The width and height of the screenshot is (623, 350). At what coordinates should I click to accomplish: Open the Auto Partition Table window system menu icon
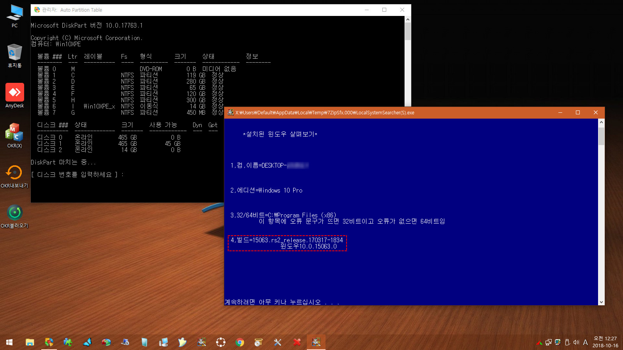(37, 10)
